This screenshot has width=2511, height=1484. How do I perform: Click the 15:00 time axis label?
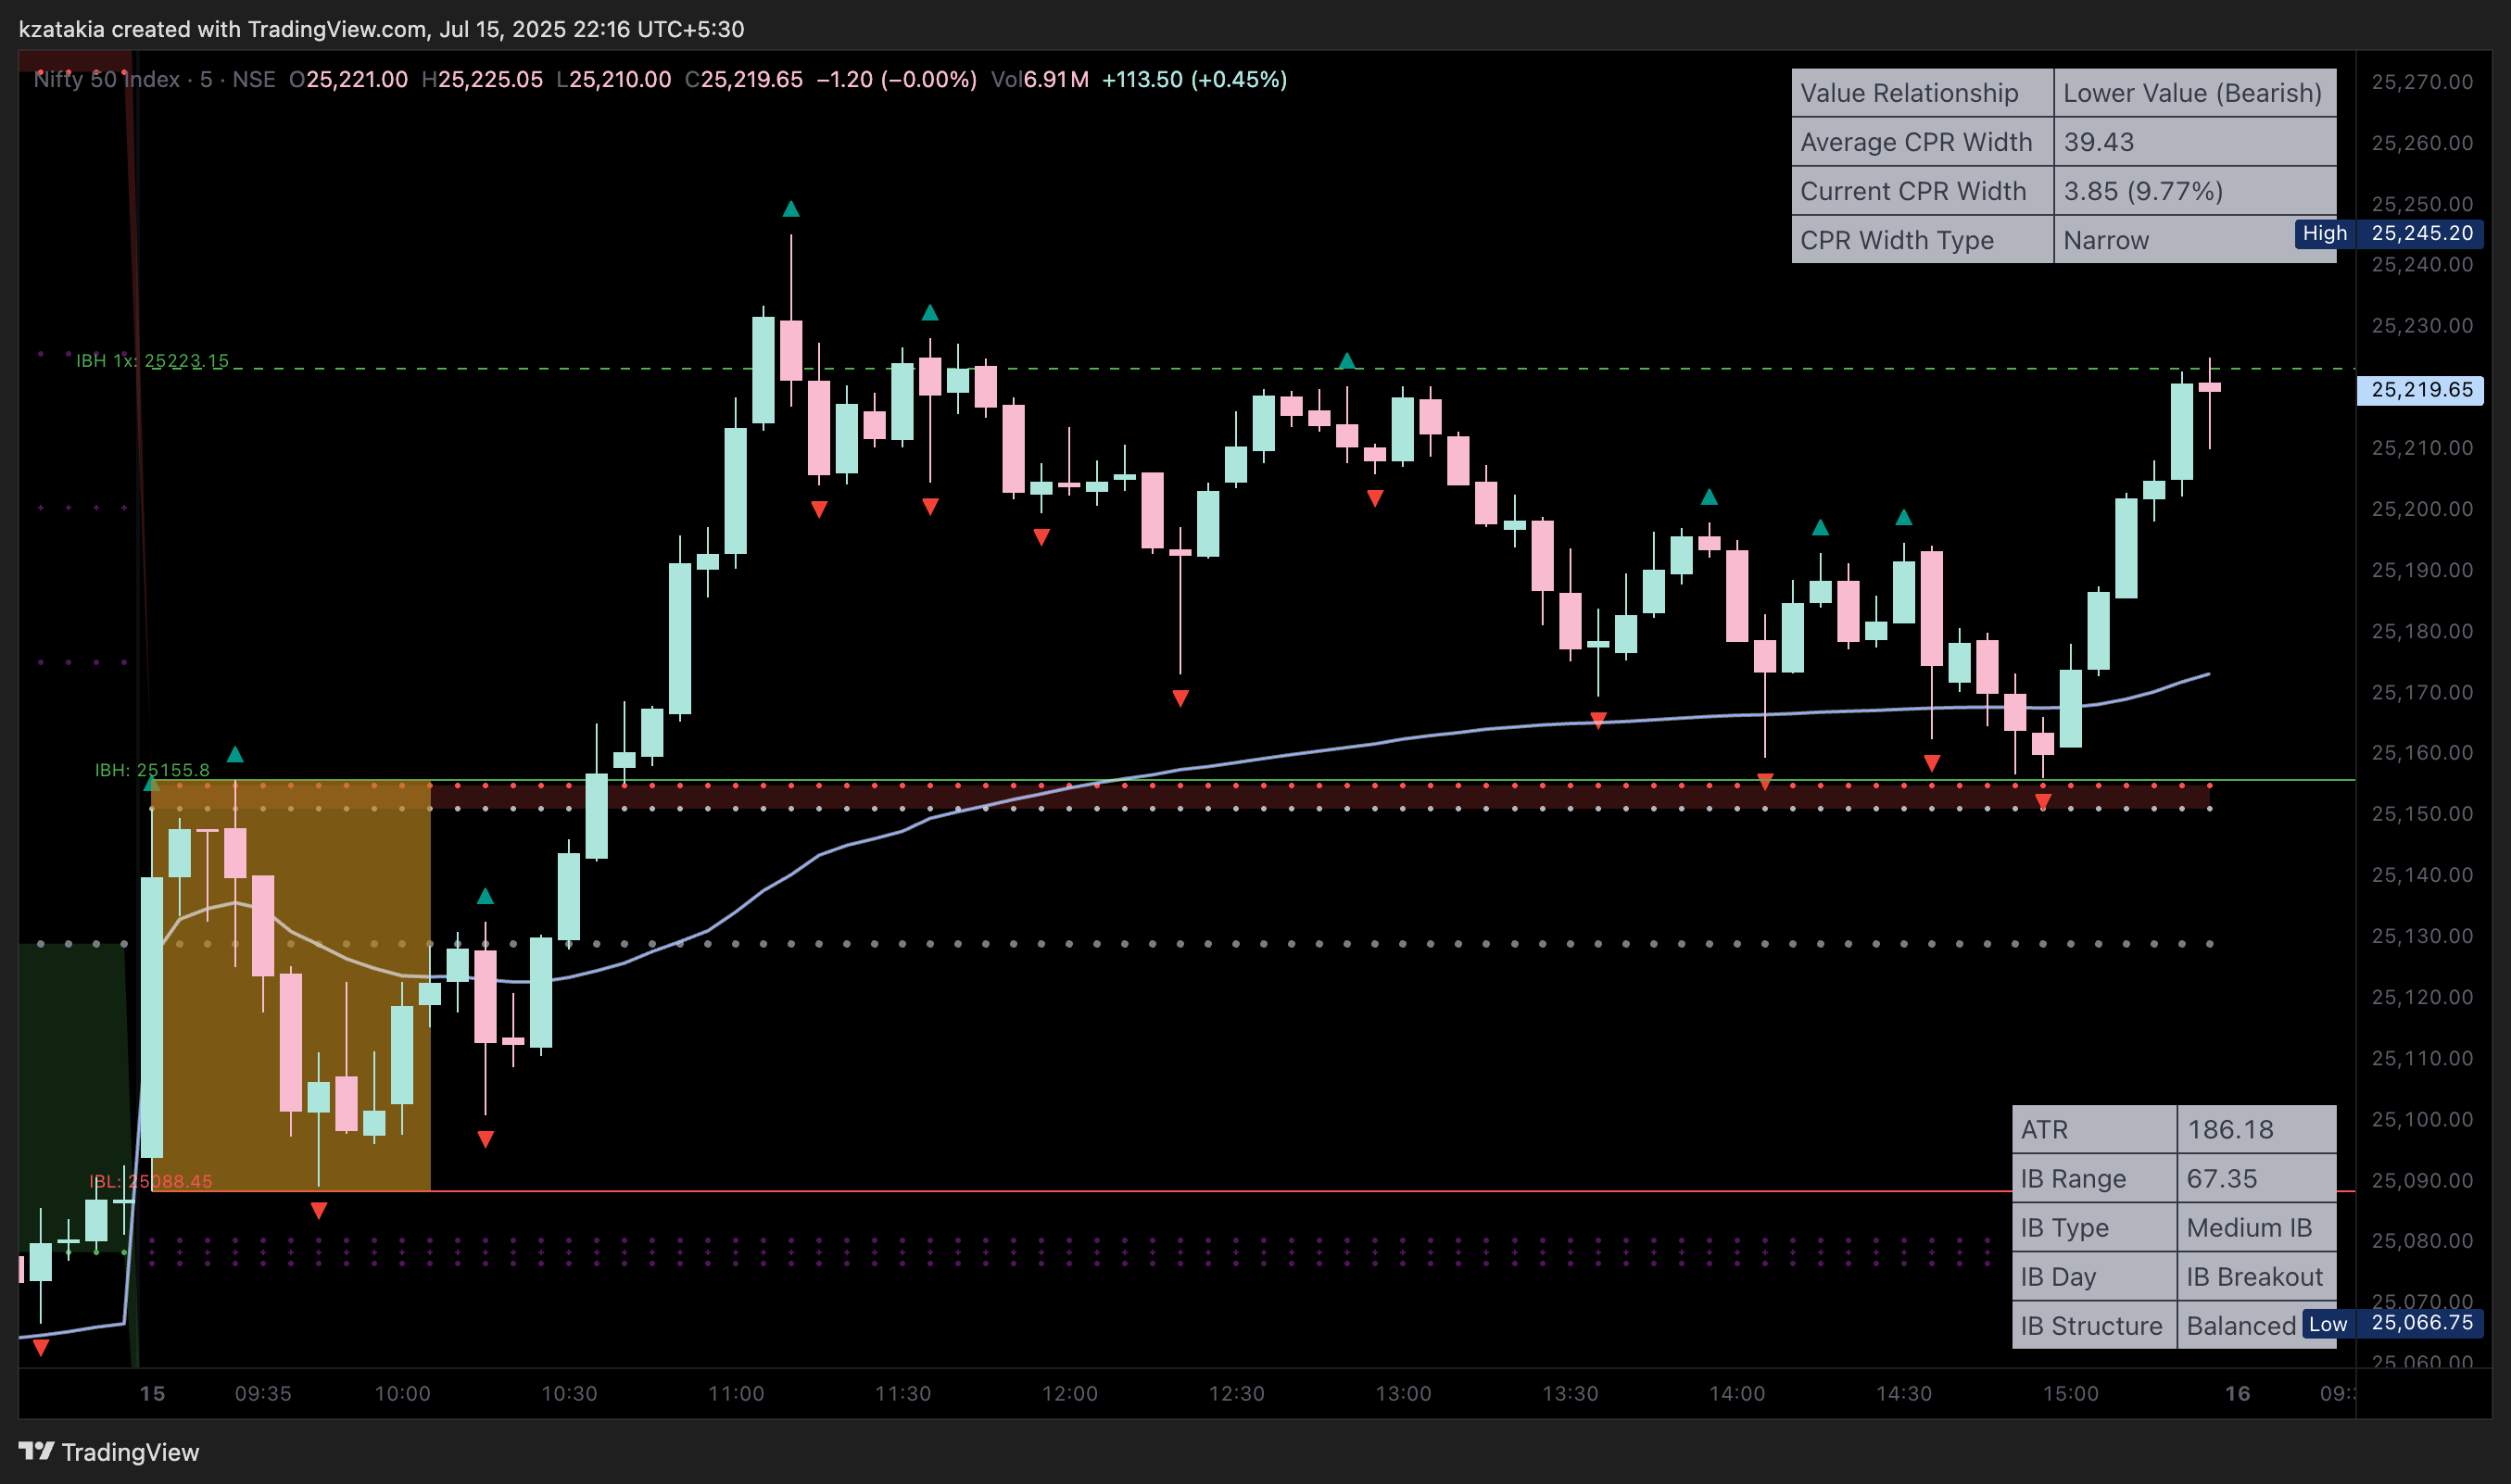click(x=2070, y=1393)
